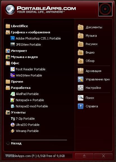The width and height of the screenshot is (116, 162).
Task: Click the Архивация box icon
Action: click(81, 71)
